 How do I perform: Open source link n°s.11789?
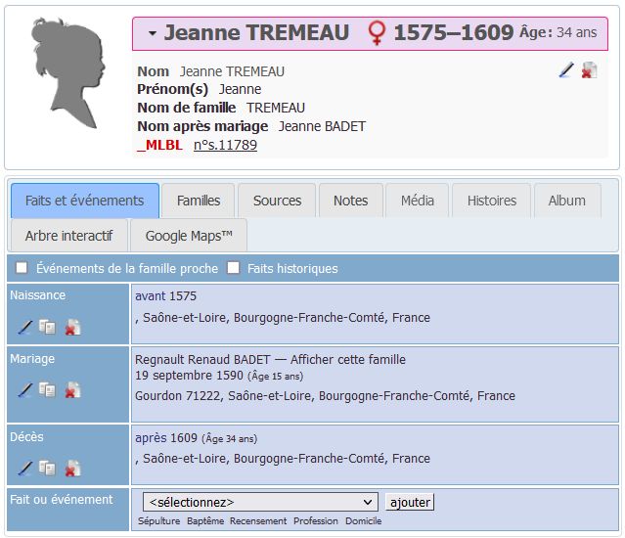point(225,145)
